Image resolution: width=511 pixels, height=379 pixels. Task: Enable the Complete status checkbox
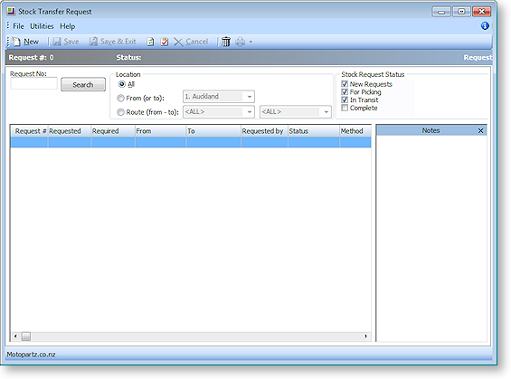[x=345, y=108]
